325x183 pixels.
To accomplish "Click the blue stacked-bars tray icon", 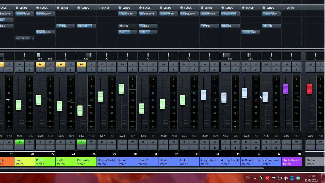I will [x=292, y=178].
